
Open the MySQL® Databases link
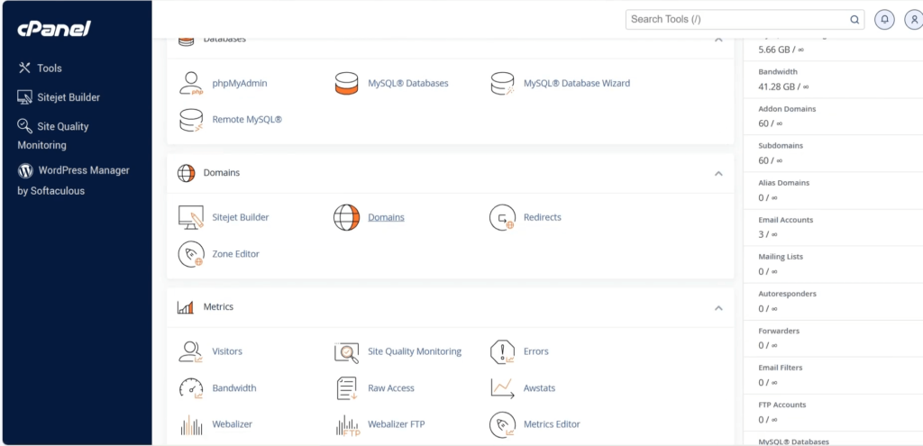[x=408, y=84]
